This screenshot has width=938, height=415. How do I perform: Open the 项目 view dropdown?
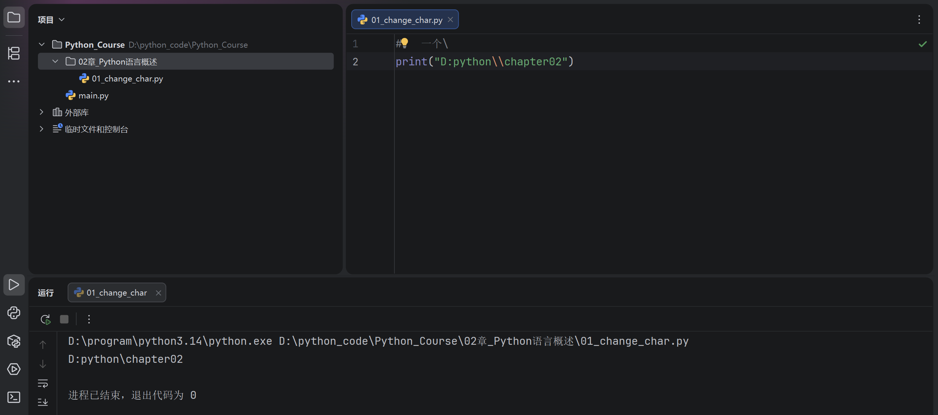tap(51, 20)
